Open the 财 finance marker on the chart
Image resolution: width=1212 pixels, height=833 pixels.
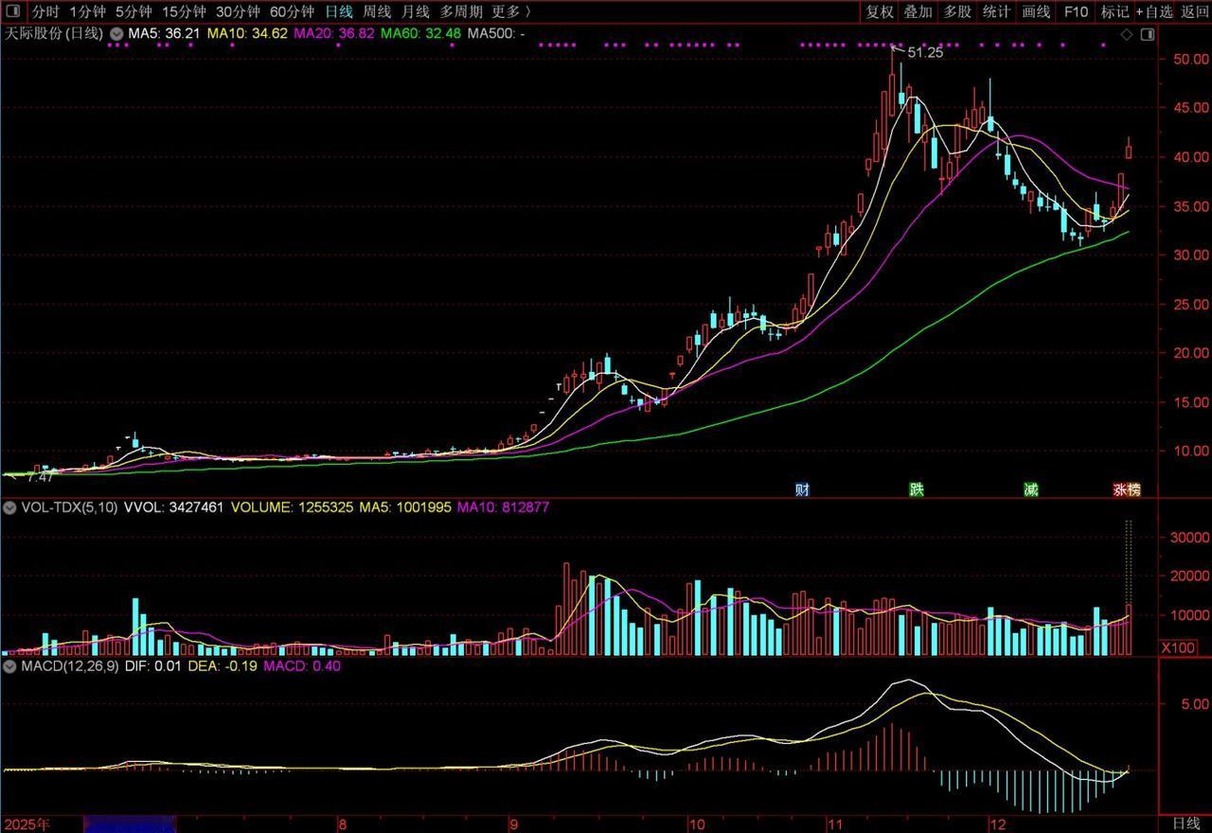[x=802, y=489]
